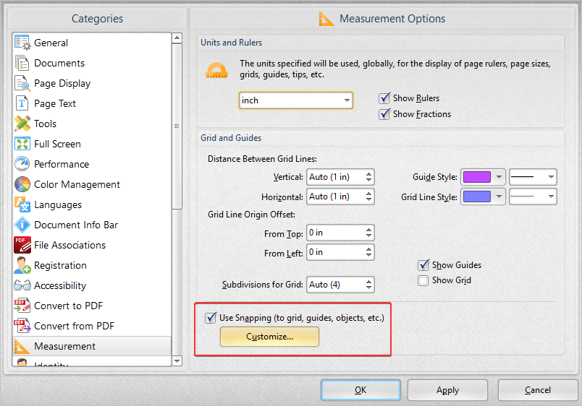
Task: Click the categories list scroll down arrow
Action: pos(177,360)
